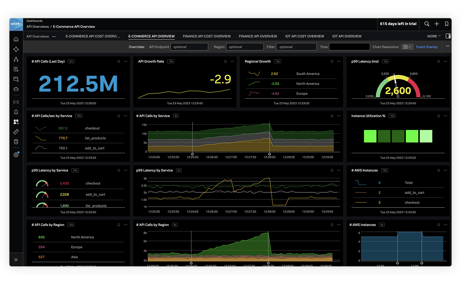Viewport: 461px width, 303px height.
Task: Click the grid navigation icon in the sidebar
Action: click(x=16, y=122)
